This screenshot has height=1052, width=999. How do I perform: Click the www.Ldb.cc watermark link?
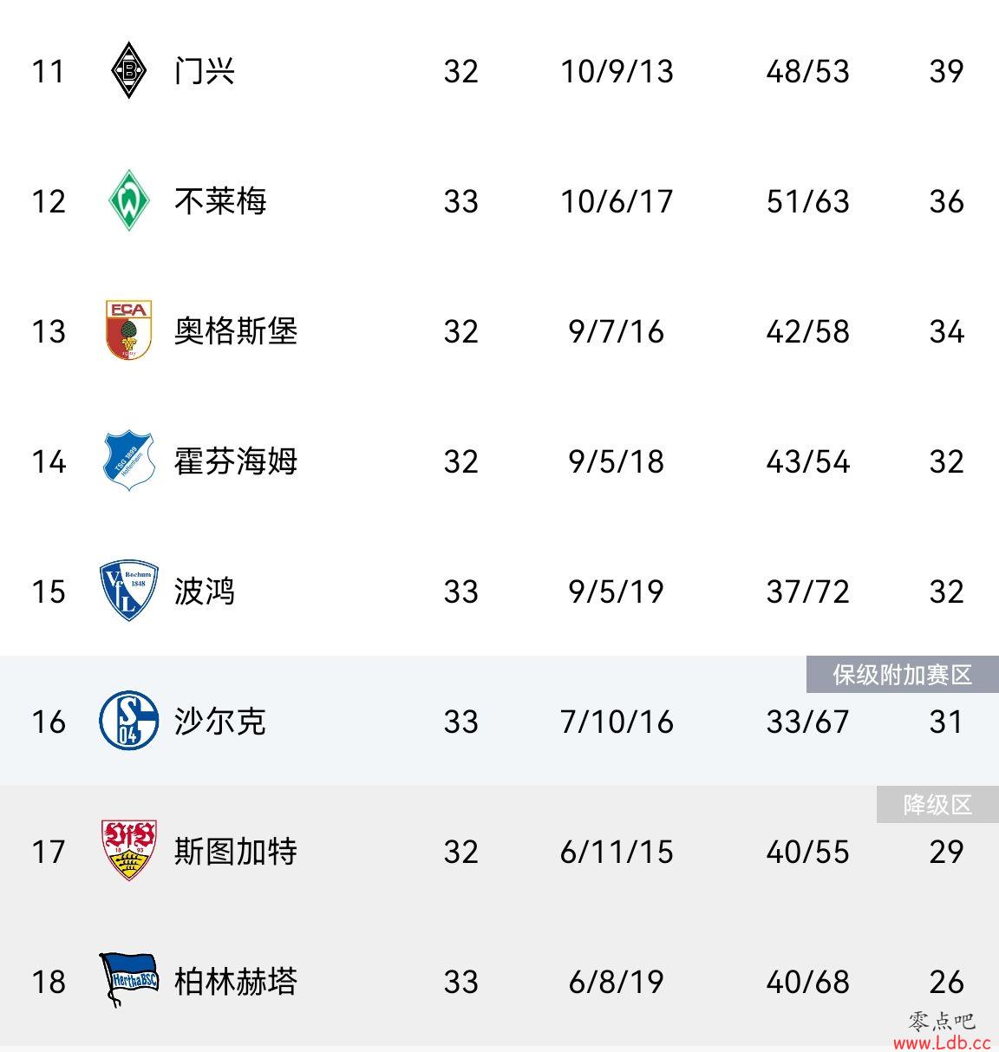click(942, 1043)
